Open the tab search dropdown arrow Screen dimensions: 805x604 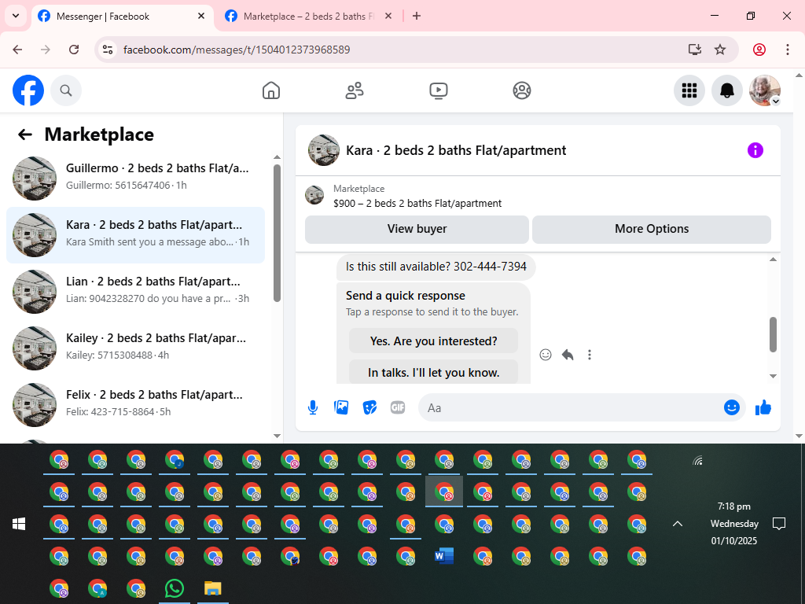click(16, 16)
